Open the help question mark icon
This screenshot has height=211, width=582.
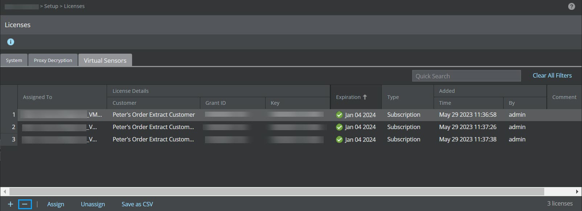[x=571, y=7]
